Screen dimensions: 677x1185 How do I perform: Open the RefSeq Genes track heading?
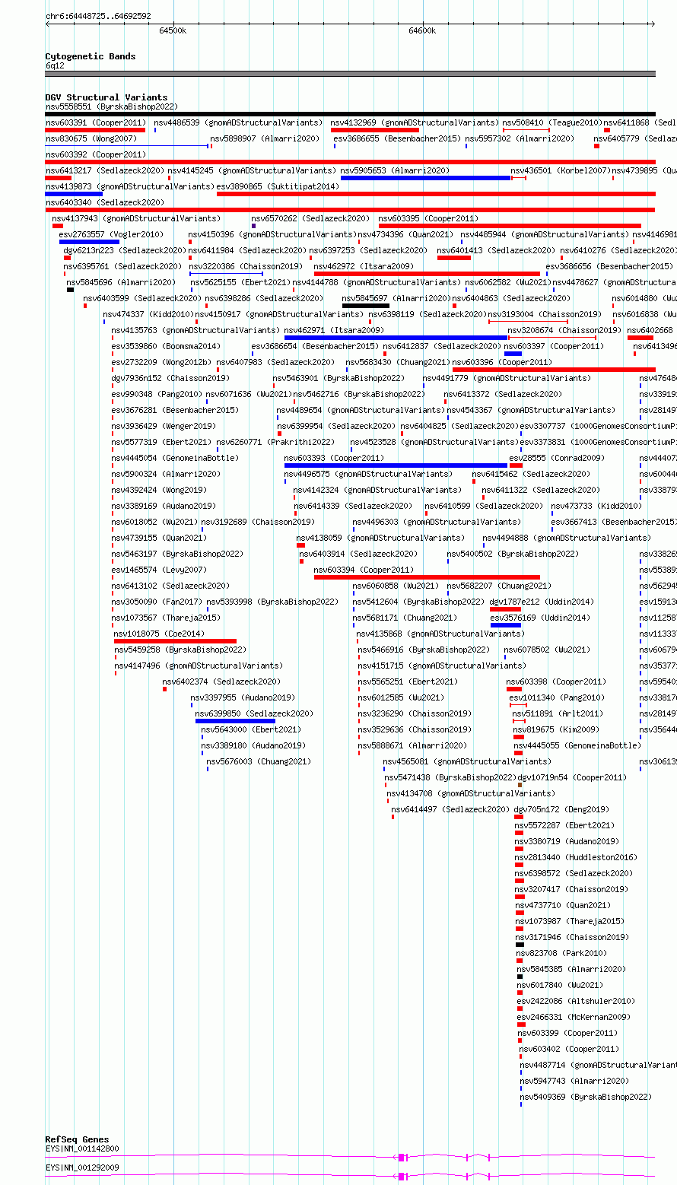tap(77, 1139)
